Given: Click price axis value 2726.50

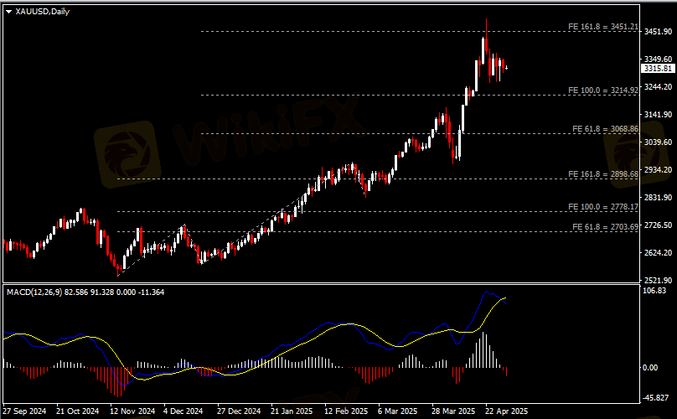Looking at the screenshot, I should point(658,225).
